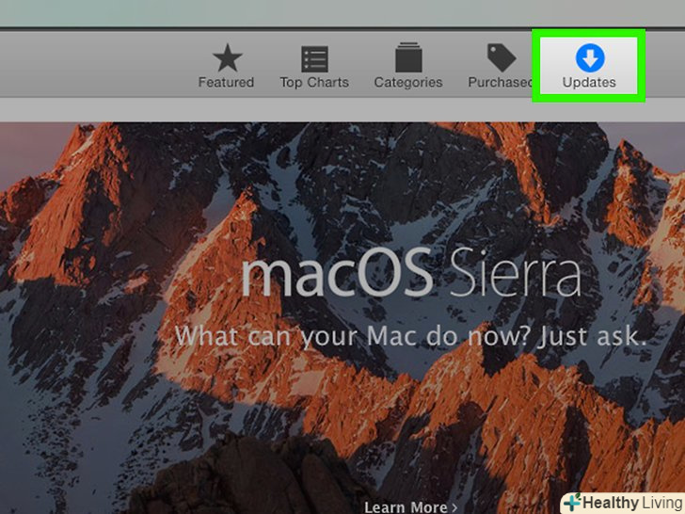Open the Categories tab

(x=408, y=66)
